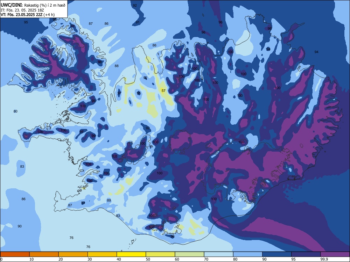Image resolution: width=350 pixels, height=262 pixels.
Task: Select the purple above-99.9 legend swatch
Action: coord(335,254)
